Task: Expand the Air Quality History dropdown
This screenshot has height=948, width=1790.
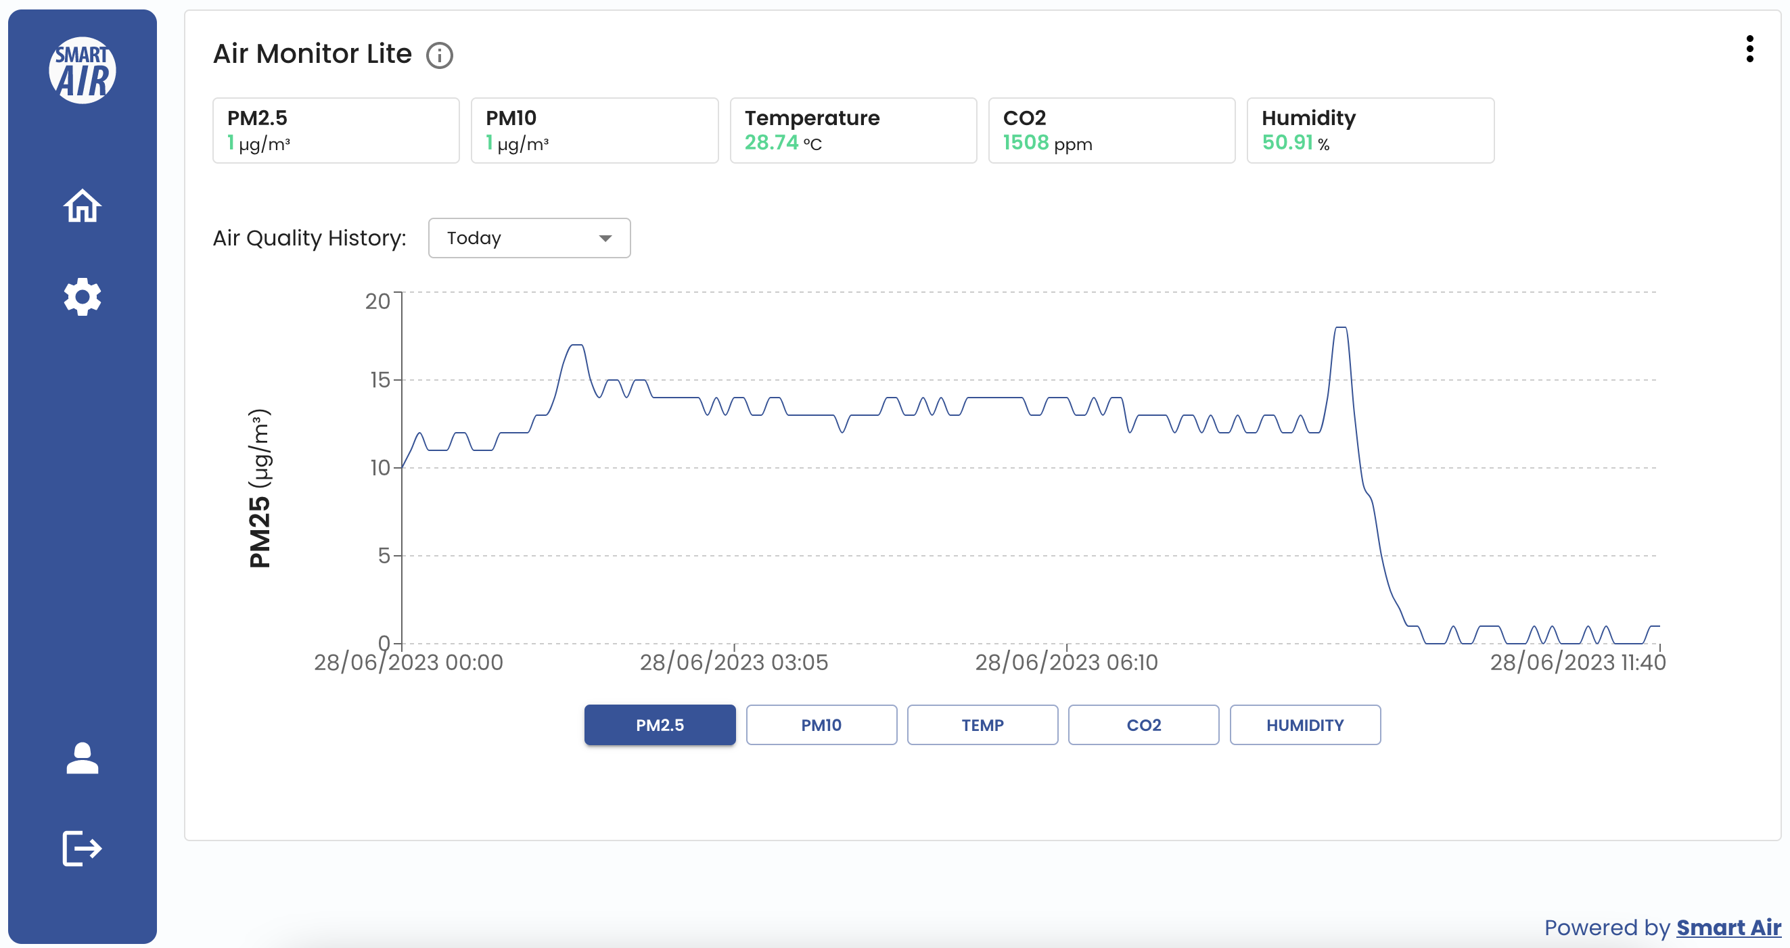Action: [x=529, y=237]
